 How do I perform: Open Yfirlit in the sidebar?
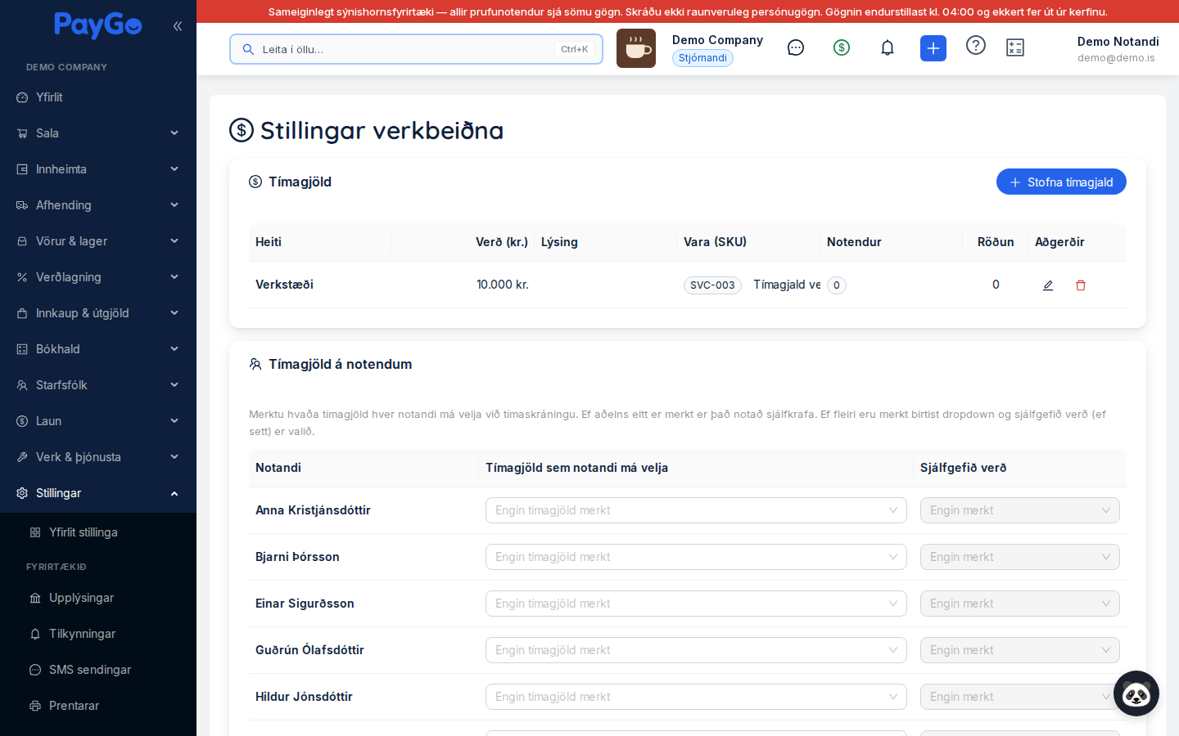click(x=98, y=97)
